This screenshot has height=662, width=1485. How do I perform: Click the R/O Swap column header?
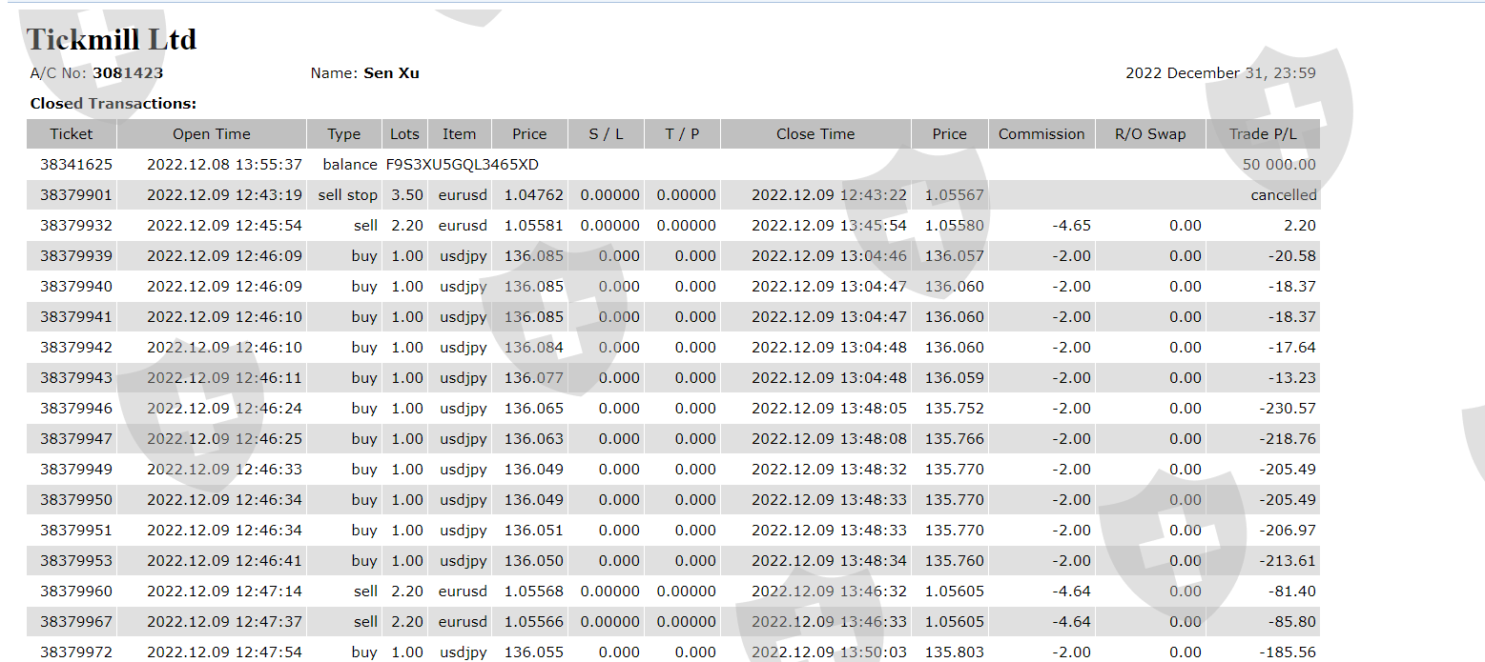click(1150, 134)
